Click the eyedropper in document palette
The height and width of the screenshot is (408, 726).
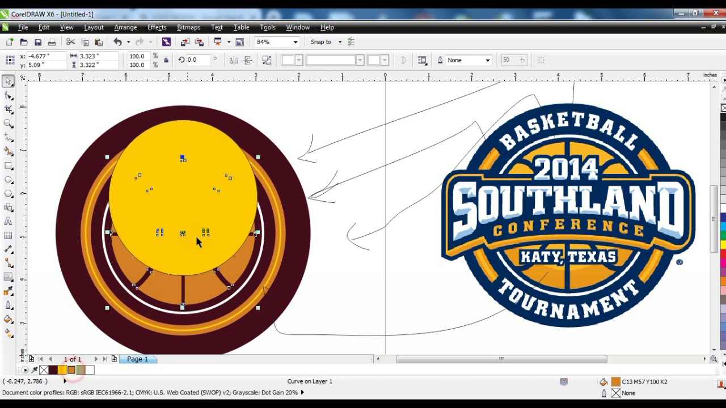(34, 370)
